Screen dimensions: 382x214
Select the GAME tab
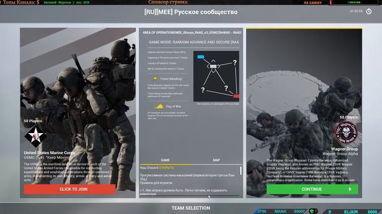point(165,160)
